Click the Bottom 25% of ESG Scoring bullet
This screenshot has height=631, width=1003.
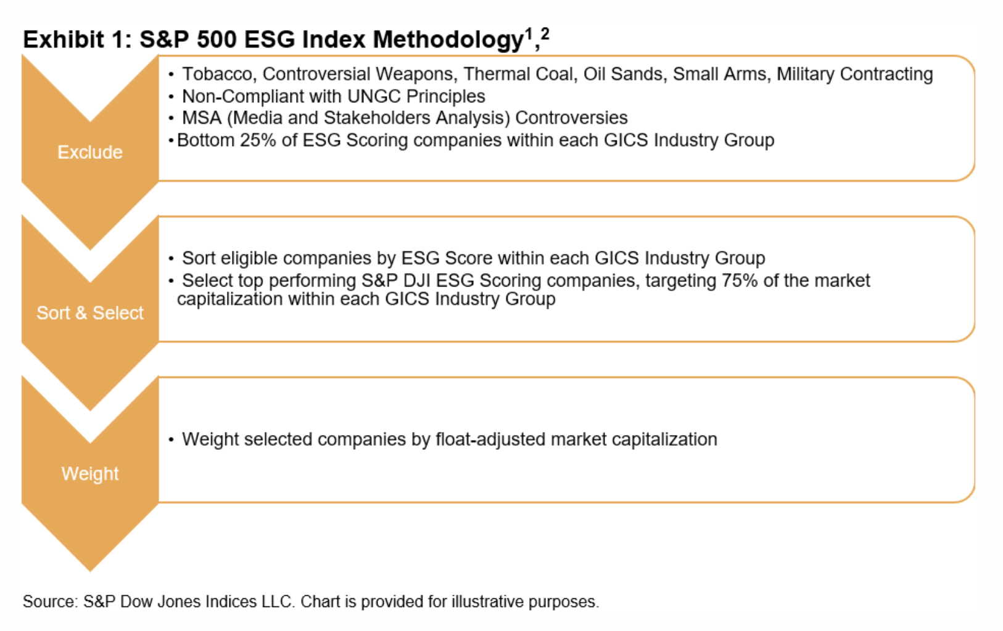click(475, 140)
